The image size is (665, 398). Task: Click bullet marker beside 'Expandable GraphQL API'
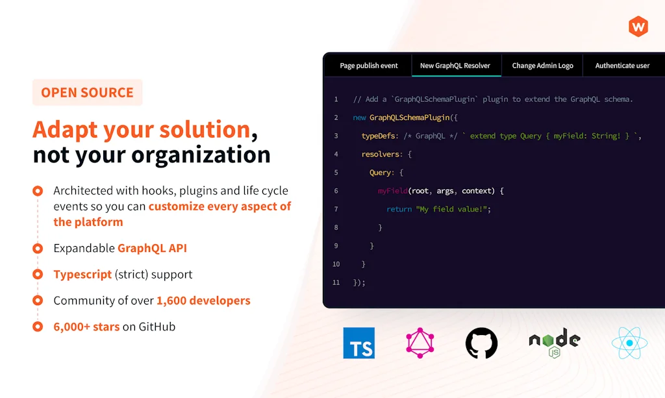38,249
